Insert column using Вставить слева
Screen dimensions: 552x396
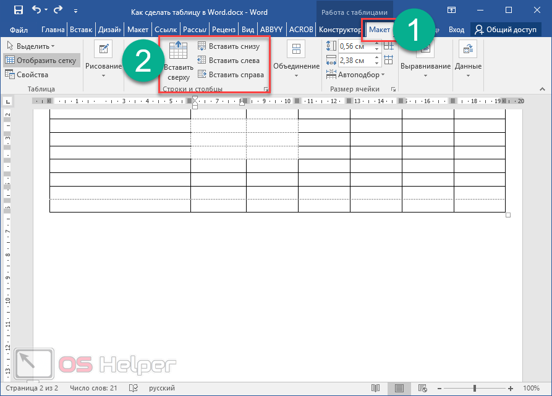(229, 61)
